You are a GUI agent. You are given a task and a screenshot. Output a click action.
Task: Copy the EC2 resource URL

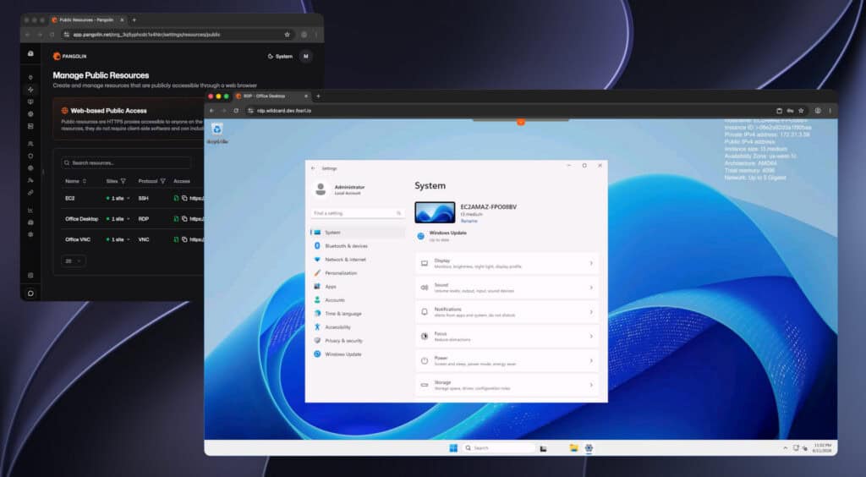(x=184, y=198)
